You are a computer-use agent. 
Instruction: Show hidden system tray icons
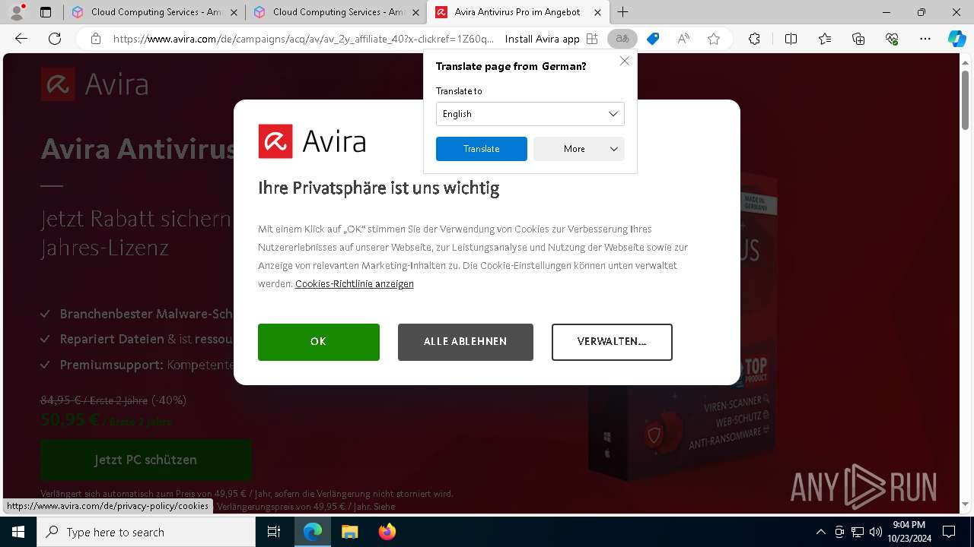(820, 532)
